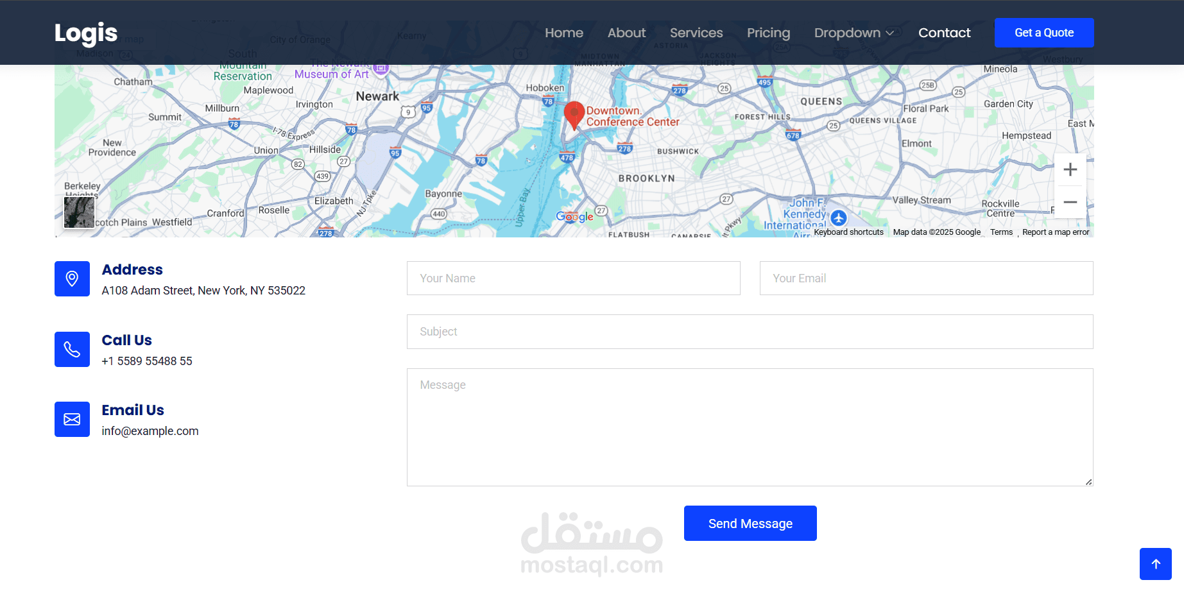Zoom in on the map

click(x=1070, y=169)
